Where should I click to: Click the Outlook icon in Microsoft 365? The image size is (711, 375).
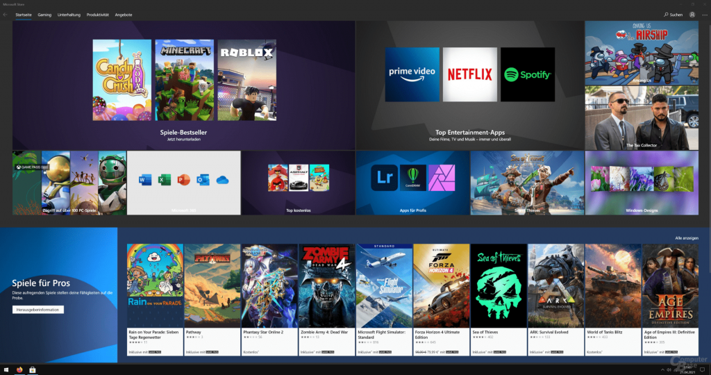click(x=203, y=180)
